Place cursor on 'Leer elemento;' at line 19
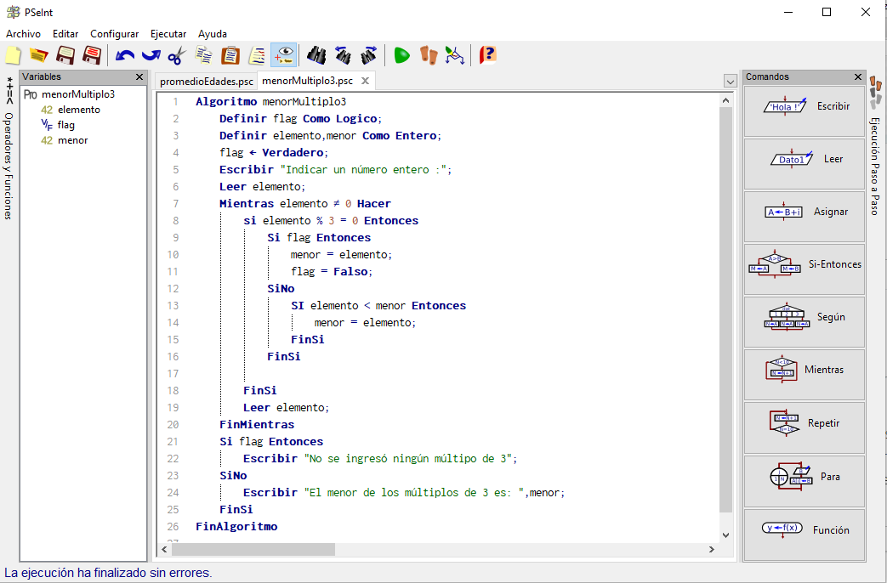Viewport: 887px width, 583px height. [x=286, y=408]
